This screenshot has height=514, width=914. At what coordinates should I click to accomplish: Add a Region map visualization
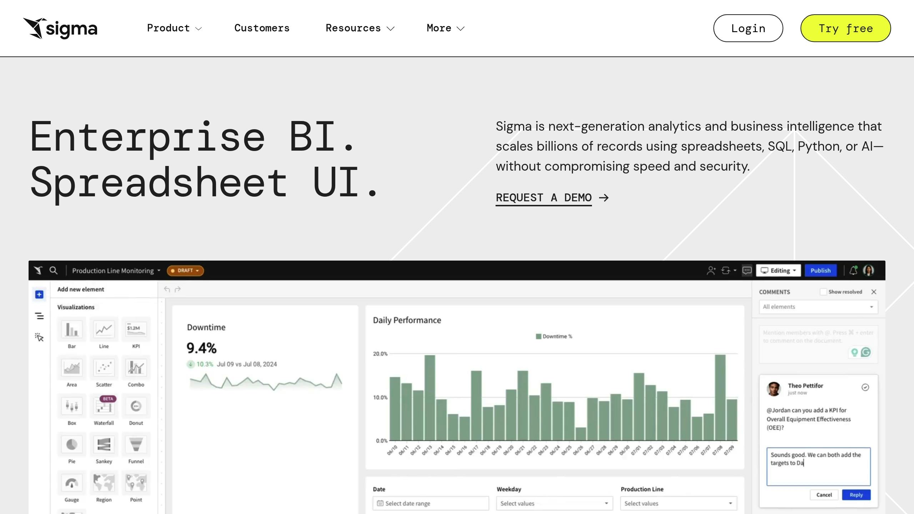click(104, 487)
